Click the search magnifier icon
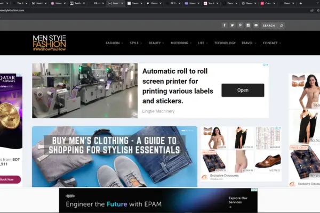This screenshot has height=213, width=320. pos(282,26)
